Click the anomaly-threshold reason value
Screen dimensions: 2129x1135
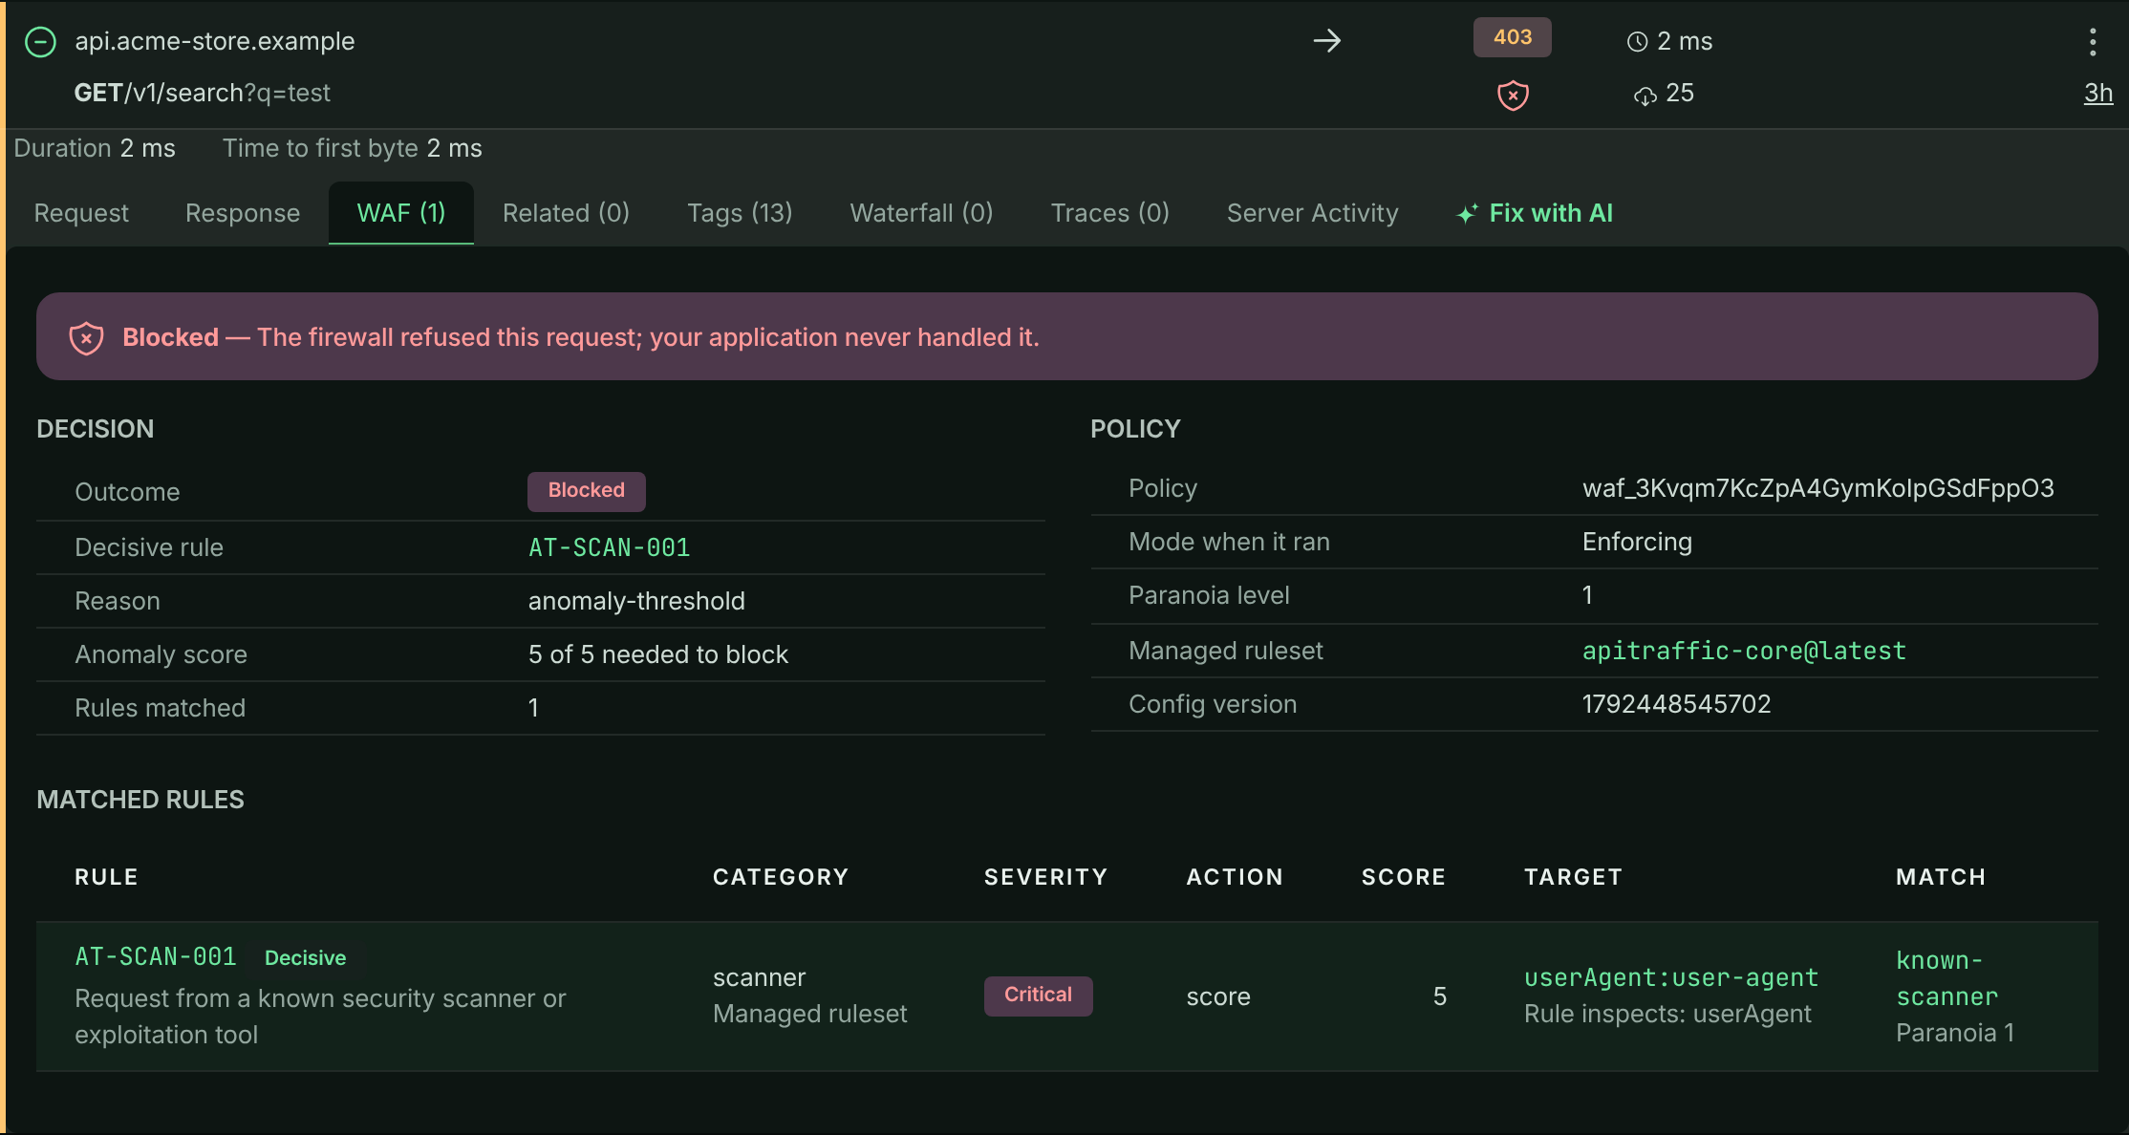[636, 601]
